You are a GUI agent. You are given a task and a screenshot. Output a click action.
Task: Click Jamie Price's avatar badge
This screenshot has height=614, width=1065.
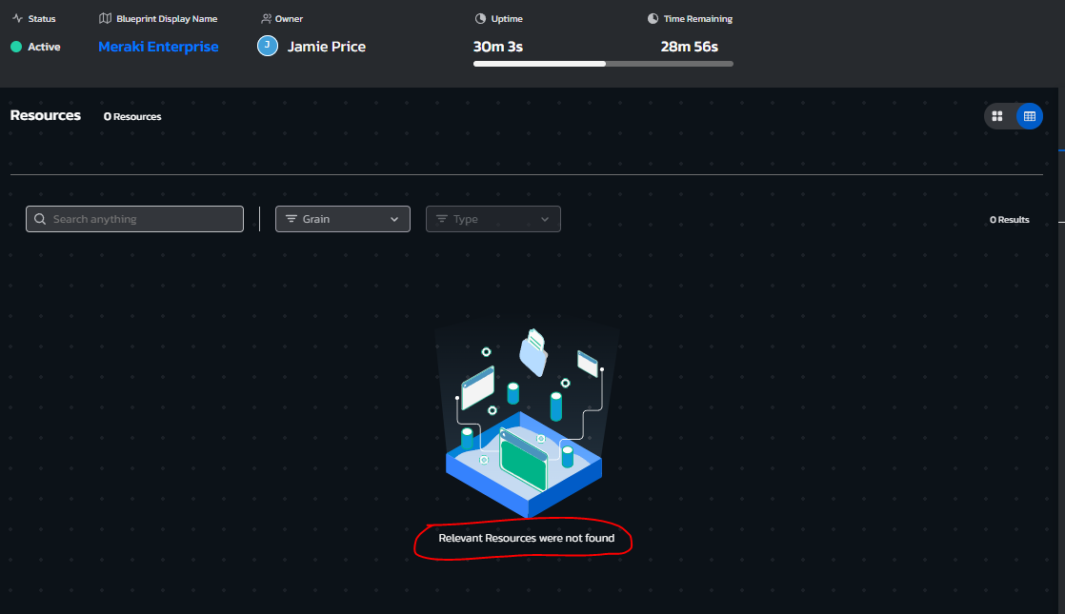coord(267,46)
